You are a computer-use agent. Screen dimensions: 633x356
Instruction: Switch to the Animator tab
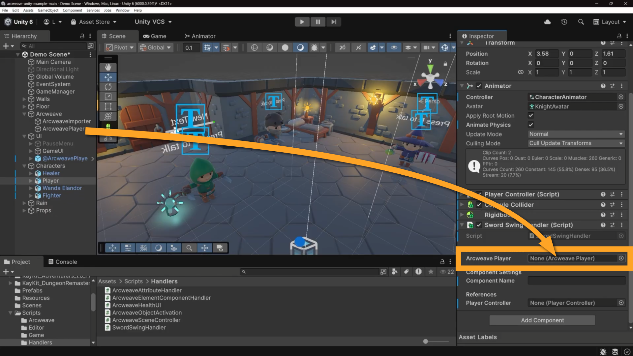200,36
